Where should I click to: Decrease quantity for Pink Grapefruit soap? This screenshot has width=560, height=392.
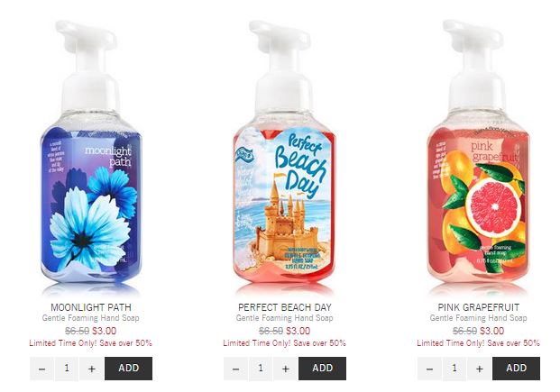pyautogui.click(x=429, y=369)
